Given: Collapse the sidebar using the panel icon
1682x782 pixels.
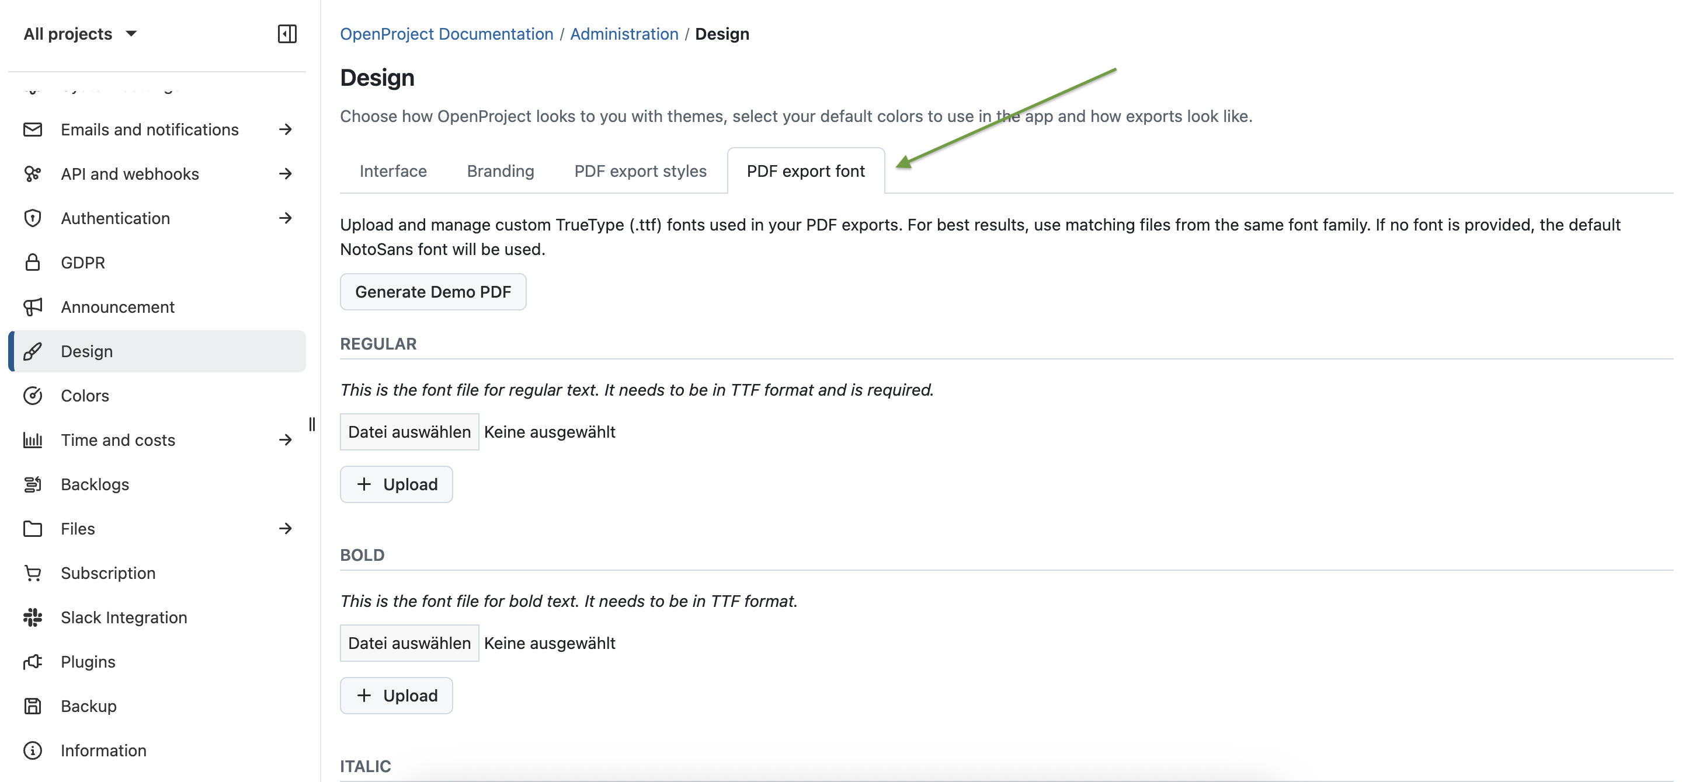Looking at the screenshot, I should [286, 33].
